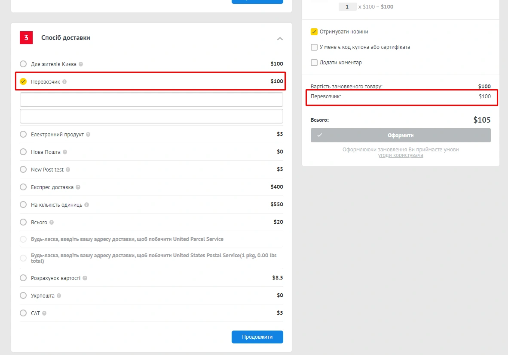Click help icon beside Перевозчик option

pyautogui.click(x=64, y=81)
